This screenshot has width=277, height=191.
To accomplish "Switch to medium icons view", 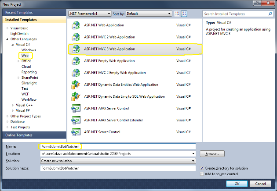I will (x=184, y=14).
